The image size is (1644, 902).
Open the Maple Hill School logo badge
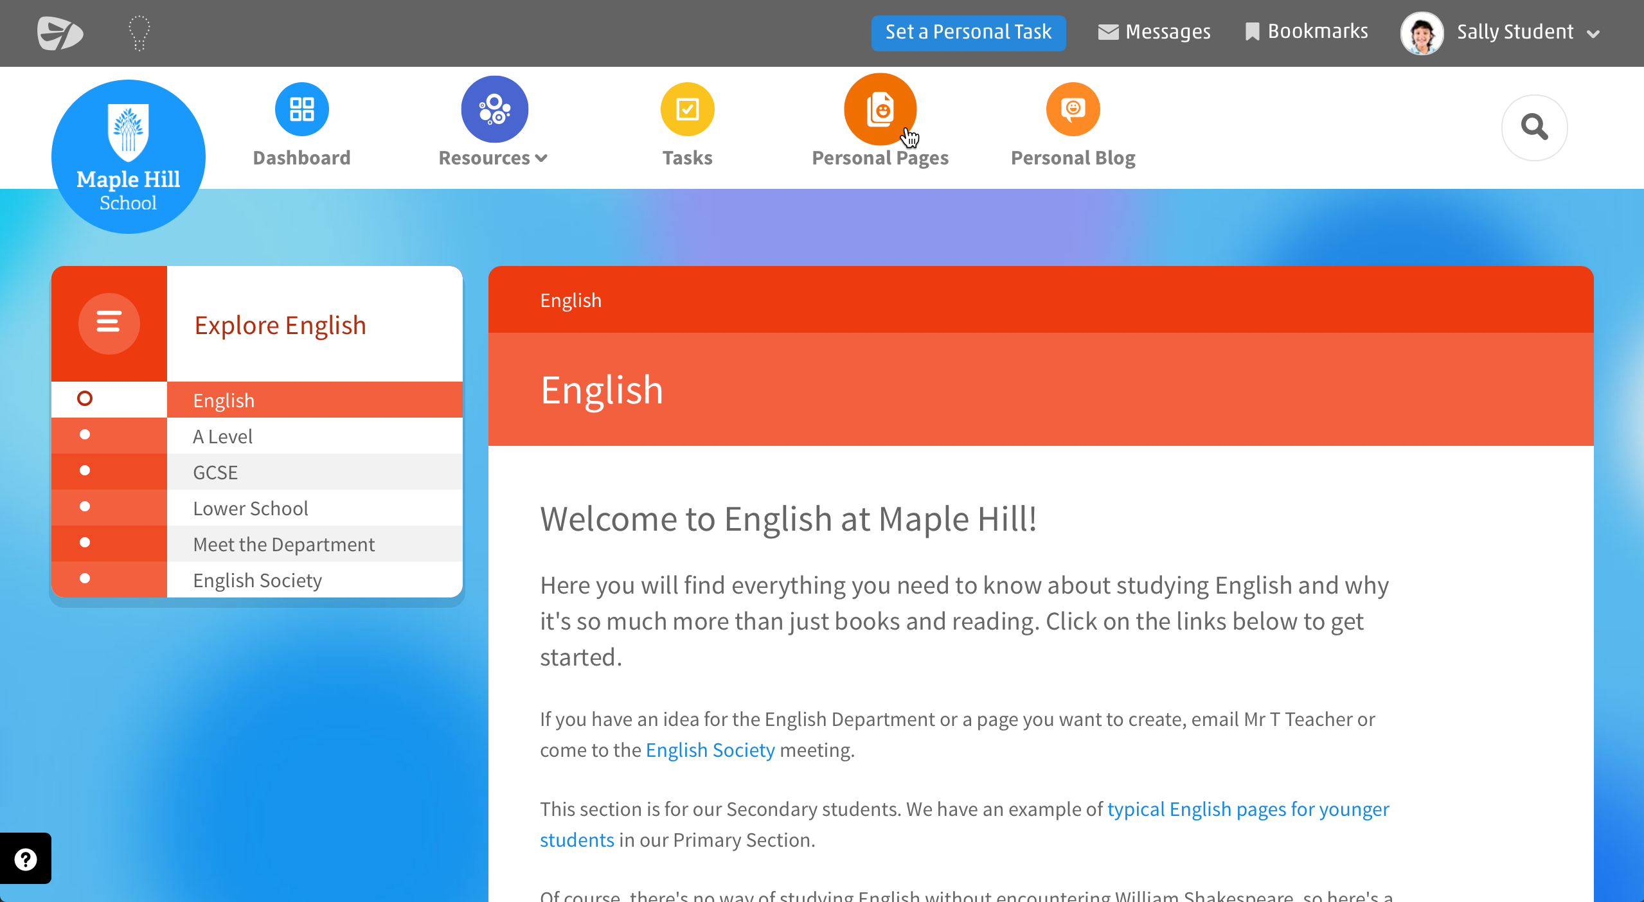point(129,156)
